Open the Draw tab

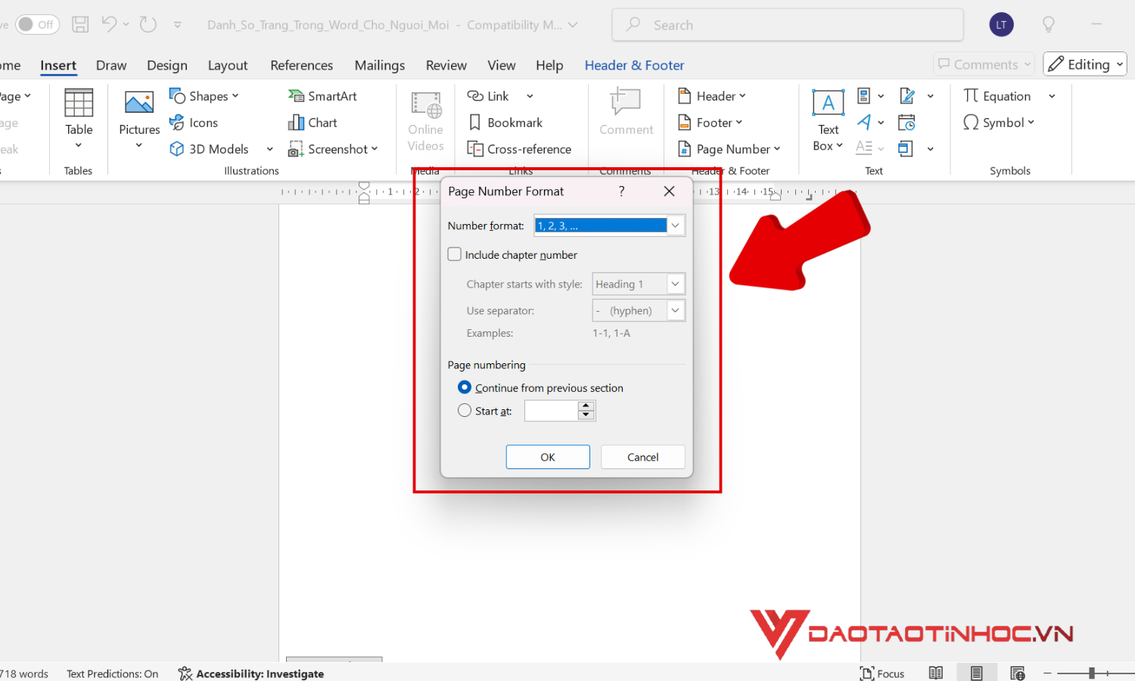[x=111, y=65]
